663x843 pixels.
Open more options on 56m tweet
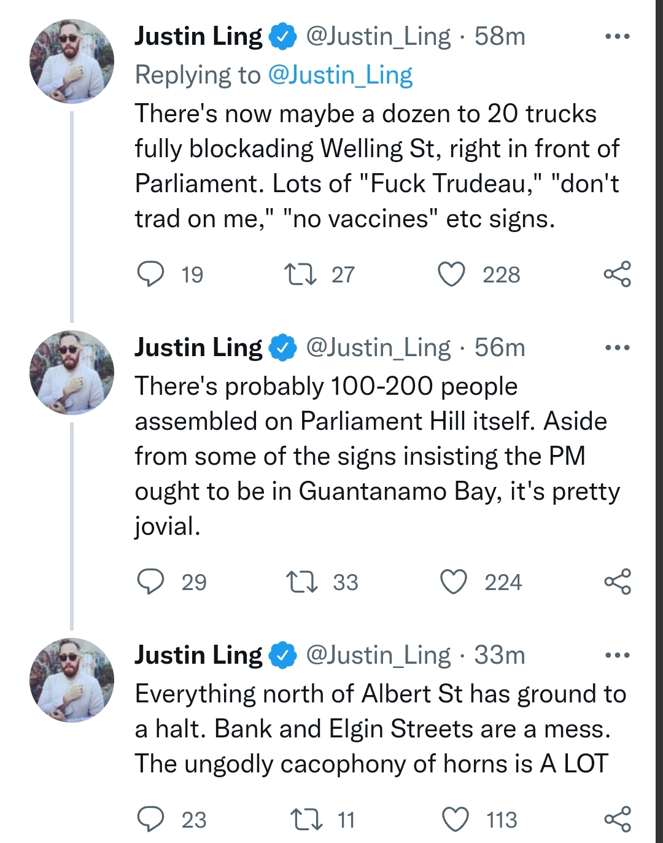coord(617,348)
